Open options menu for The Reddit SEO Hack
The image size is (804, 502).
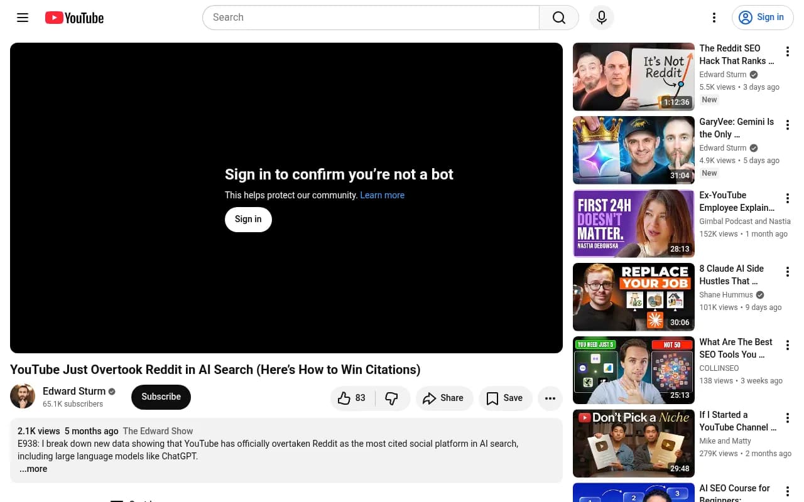point(788,52)
